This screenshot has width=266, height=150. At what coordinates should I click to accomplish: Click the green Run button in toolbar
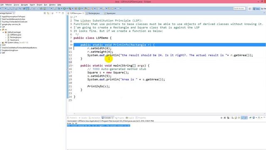click(x=64, y=8)
